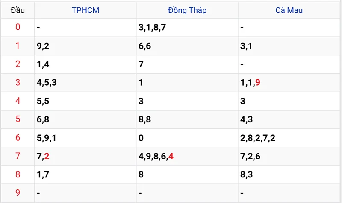Click the Đầu column header
Image resolution: width=342 pixels, height=203 pixels.
[18, 10]
